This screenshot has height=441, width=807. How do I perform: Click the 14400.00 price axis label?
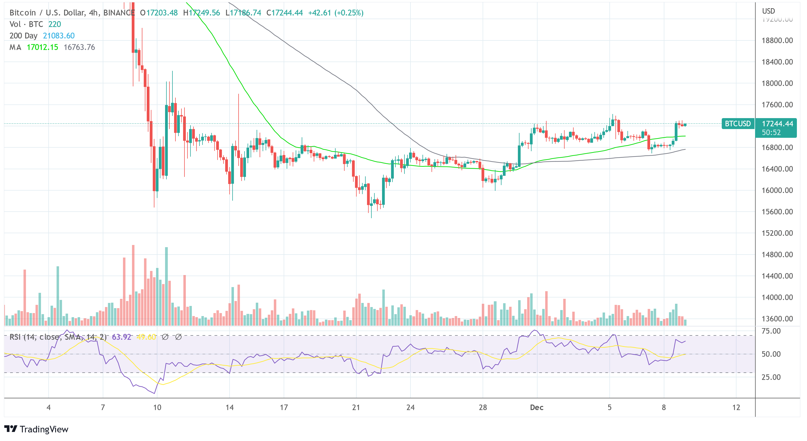[x=777, y=276]
